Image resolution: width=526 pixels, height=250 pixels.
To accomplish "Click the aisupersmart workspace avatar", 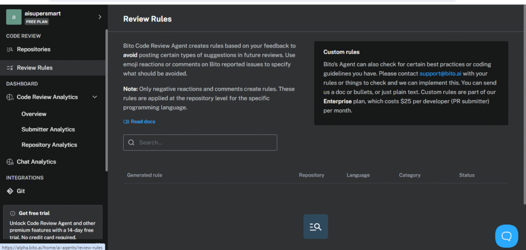I will click(14, 17).
